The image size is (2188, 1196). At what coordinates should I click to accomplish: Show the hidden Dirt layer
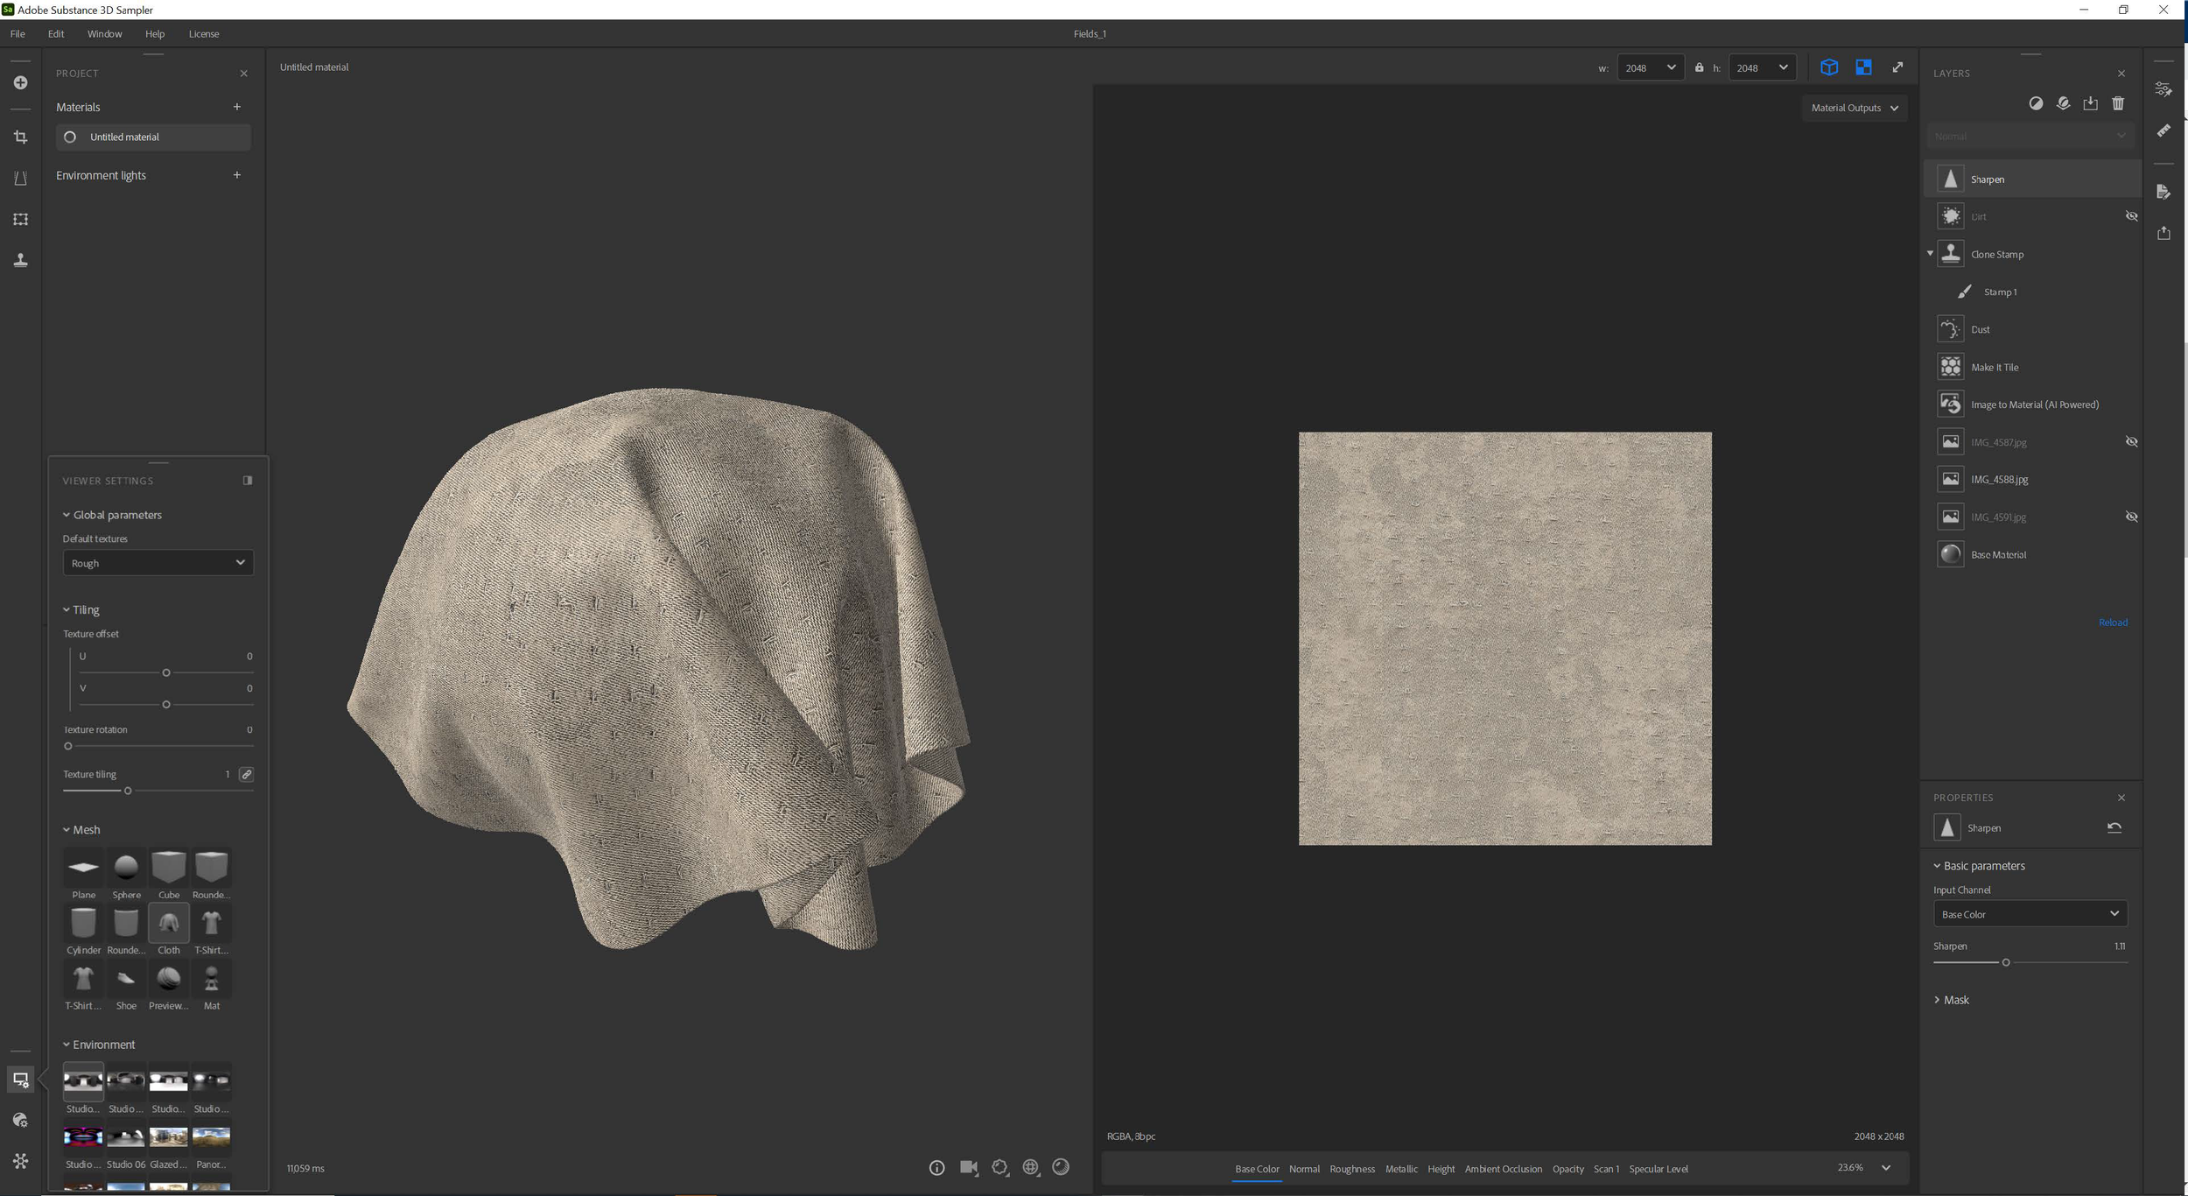point(2131,216)
